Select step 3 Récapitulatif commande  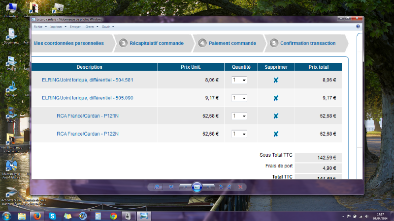tap(152, 43)
